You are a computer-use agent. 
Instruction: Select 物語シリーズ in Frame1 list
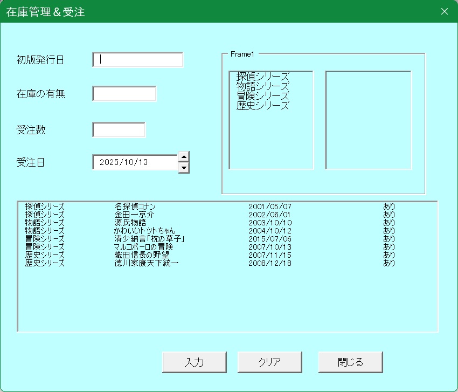(263, 86)
